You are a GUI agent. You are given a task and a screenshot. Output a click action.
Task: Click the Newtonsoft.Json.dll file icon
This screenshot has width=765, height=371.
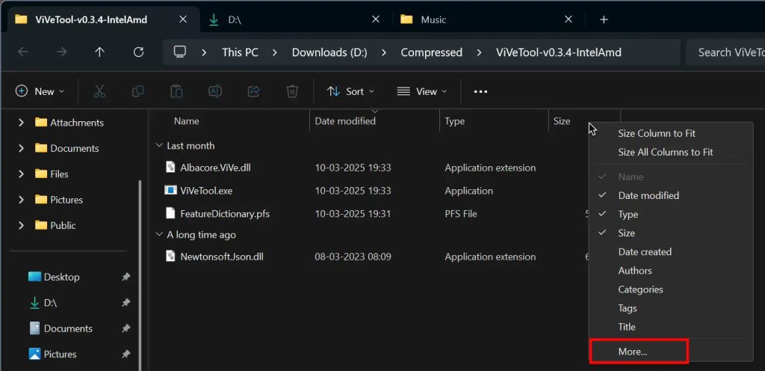pyautogui.click(x=170, y=257)
